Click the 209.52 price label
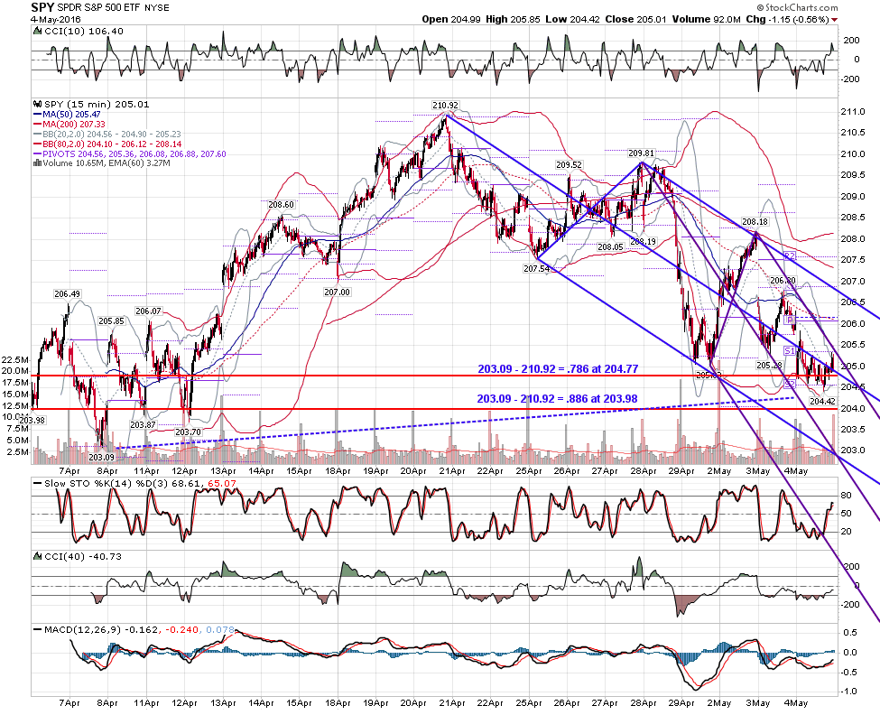The height and width of the screenshot is (715, 880). point(570,164)
